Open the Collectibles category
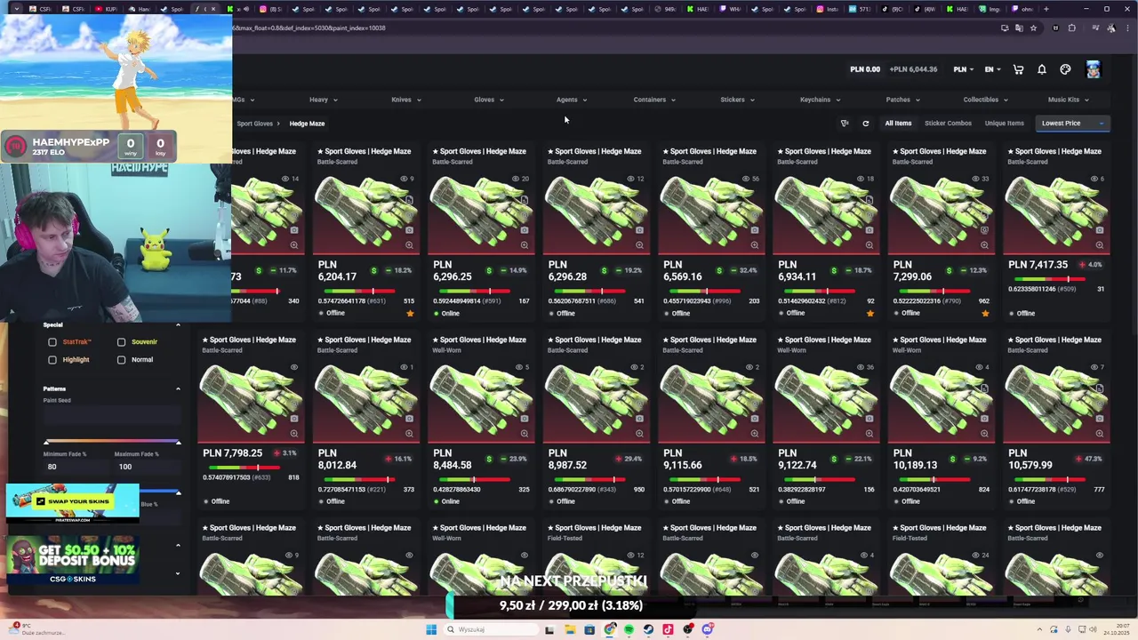Image resolution: width=1138 pixels, height=640 pixels. (x=986, y=100)
